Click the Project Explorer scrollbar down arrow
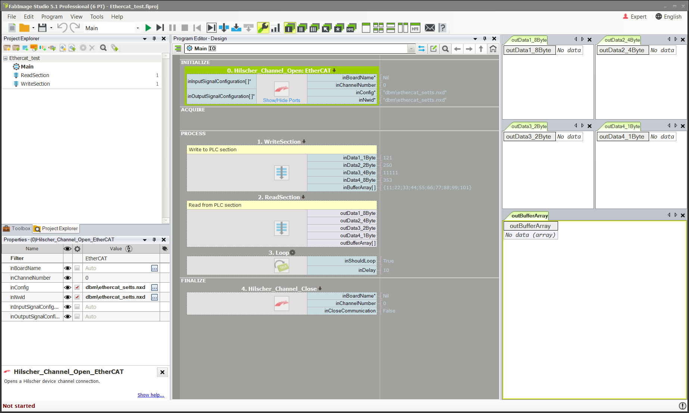The width and height of the screenshot is (689, 413). (166, 220)
